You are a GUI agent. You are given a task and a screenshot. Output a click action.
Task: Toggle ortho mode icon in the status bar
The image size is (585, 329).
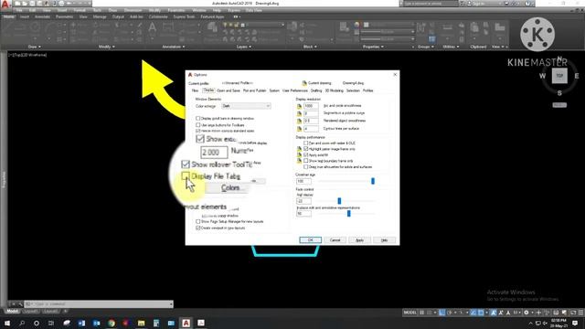click(441, 313)
